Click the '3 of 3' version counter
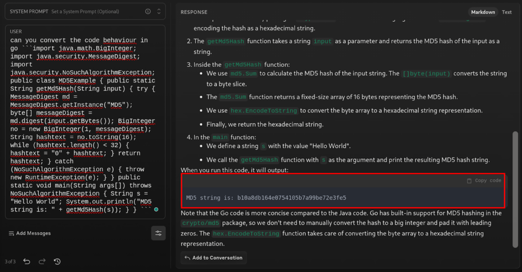Image resolution: width=522 pixels, height=272 pixels. [x=10, y=262]
